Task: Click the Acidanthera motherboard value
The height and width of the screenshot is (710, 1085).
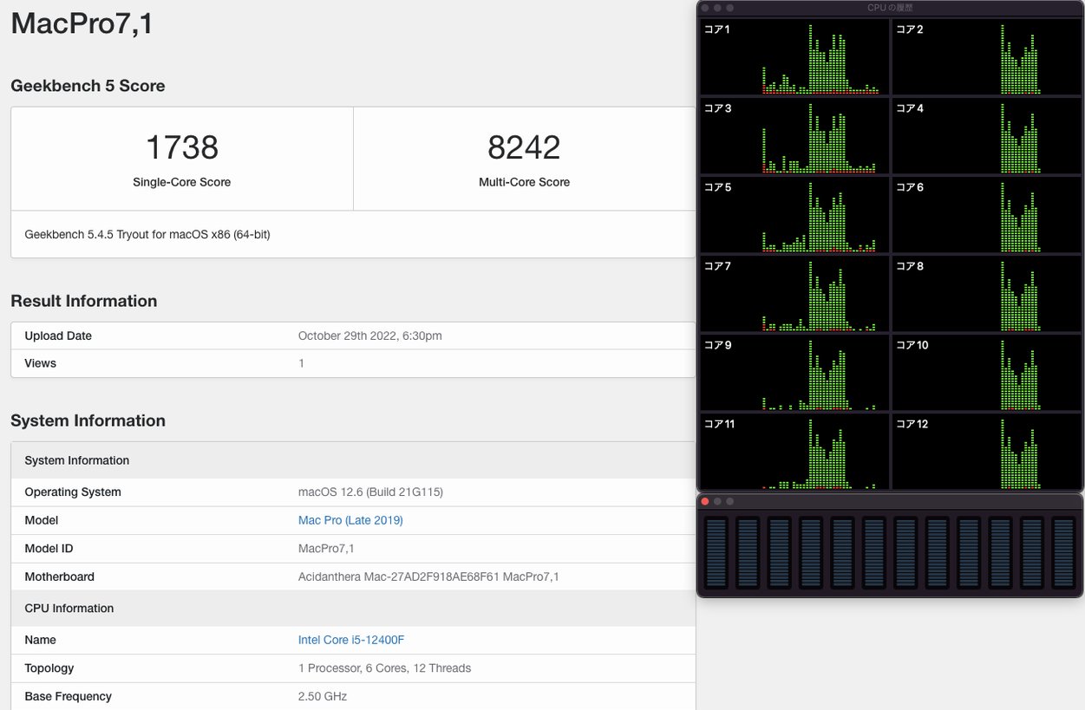Action: 428,576
